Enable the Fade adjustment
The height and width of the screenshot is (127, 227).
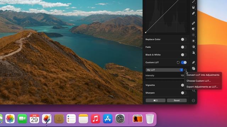point(184,47)
